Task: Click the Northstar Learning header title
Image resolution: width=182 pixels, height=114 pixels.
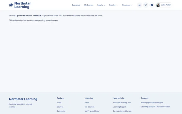Action: tap(23, 5)
